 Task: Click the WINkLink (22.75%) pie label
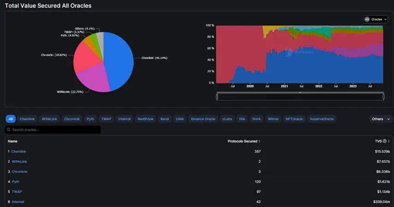tap(70, 92)
